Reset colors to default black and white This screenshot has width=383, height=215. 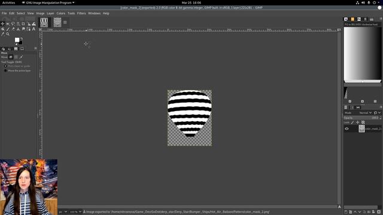pos(16,44)
